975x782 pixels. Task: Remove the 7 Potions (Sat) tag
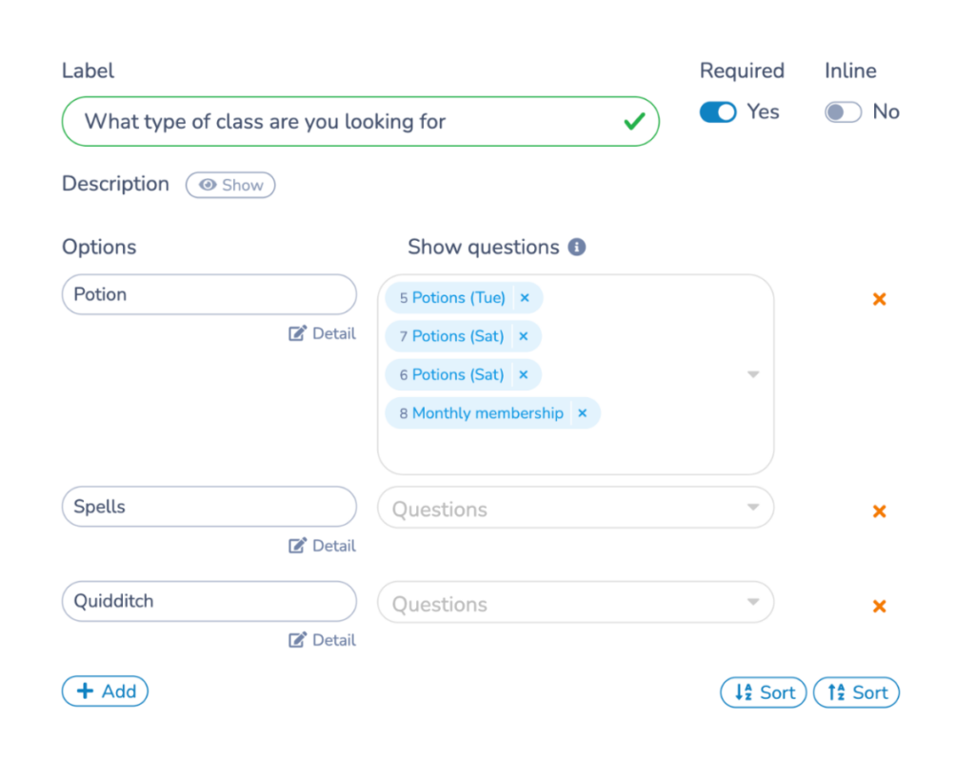(523, 336)
